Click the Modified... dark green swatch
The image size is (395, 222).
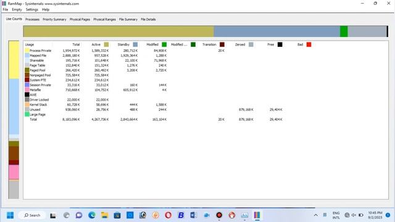tap(193, 44)
